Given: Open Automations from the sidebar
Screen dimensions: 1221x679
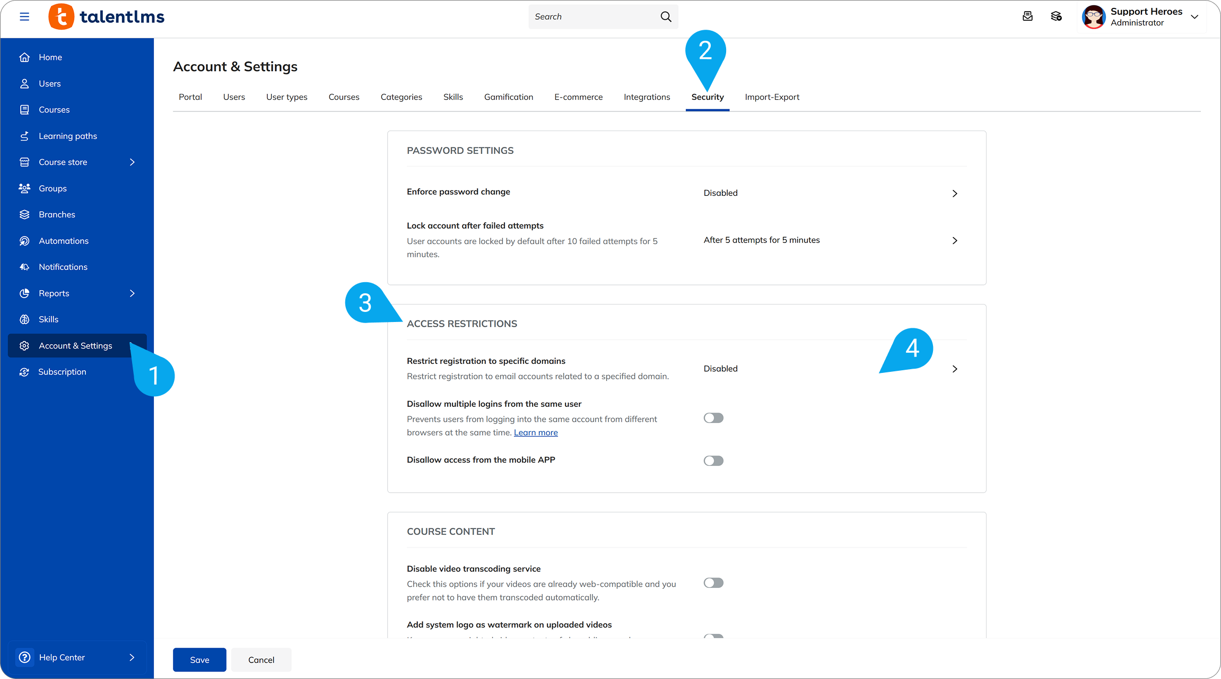Looking at the screenshot, I should coord(64,240).
